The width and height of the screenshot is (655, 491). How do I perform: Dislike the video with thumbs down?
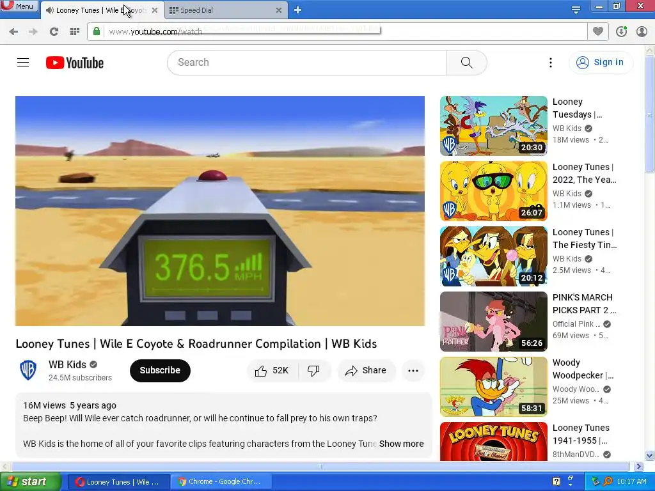click(313, 370)
